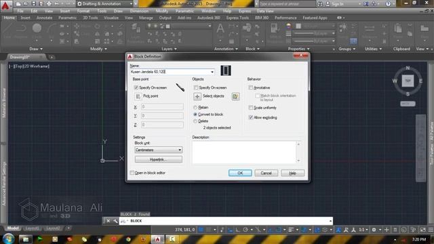Screen dimensions: 434x244
Task: Click Match Properties icon in ribbon
Action: [275, 32]
